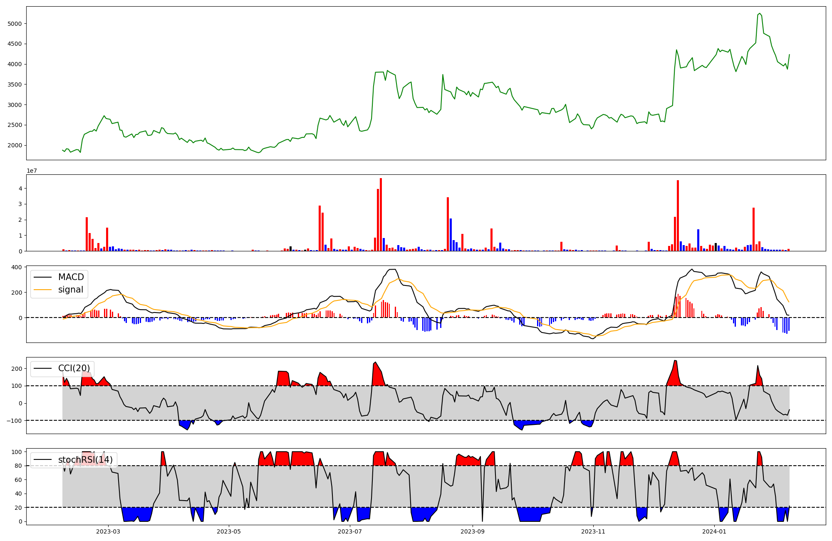
Task: Click the 400 tick label on MACD axis
Action: coord(17,267)
